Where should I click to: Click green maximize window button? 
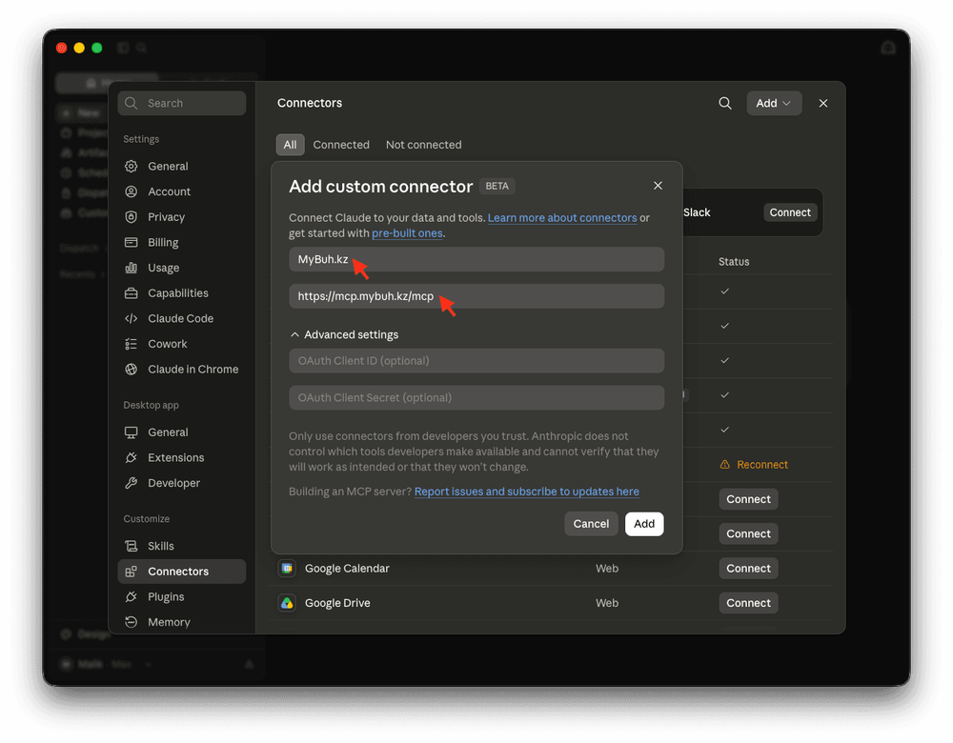tap(96, 48)
